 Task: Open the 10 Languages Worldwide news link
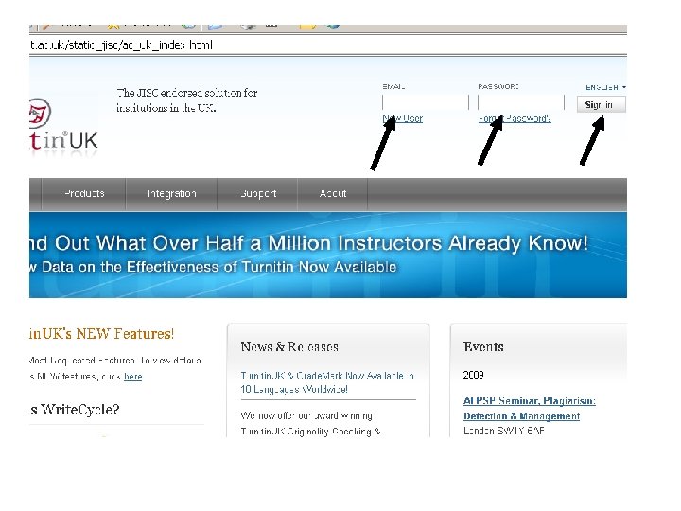(327, 382)
